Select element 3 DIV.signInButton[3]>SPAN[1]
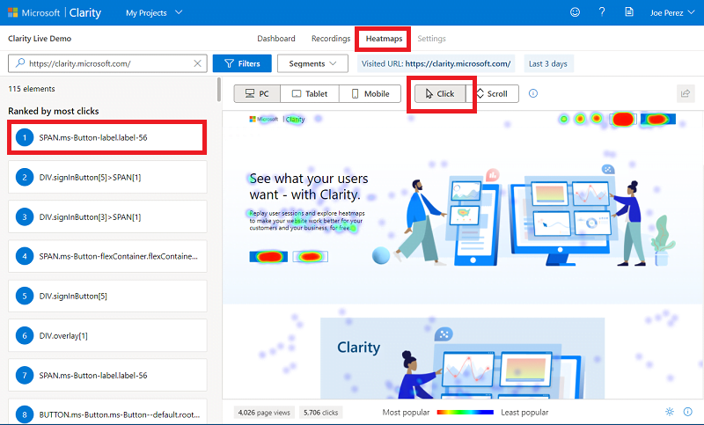The image size is (704, 425). (107, 216)
